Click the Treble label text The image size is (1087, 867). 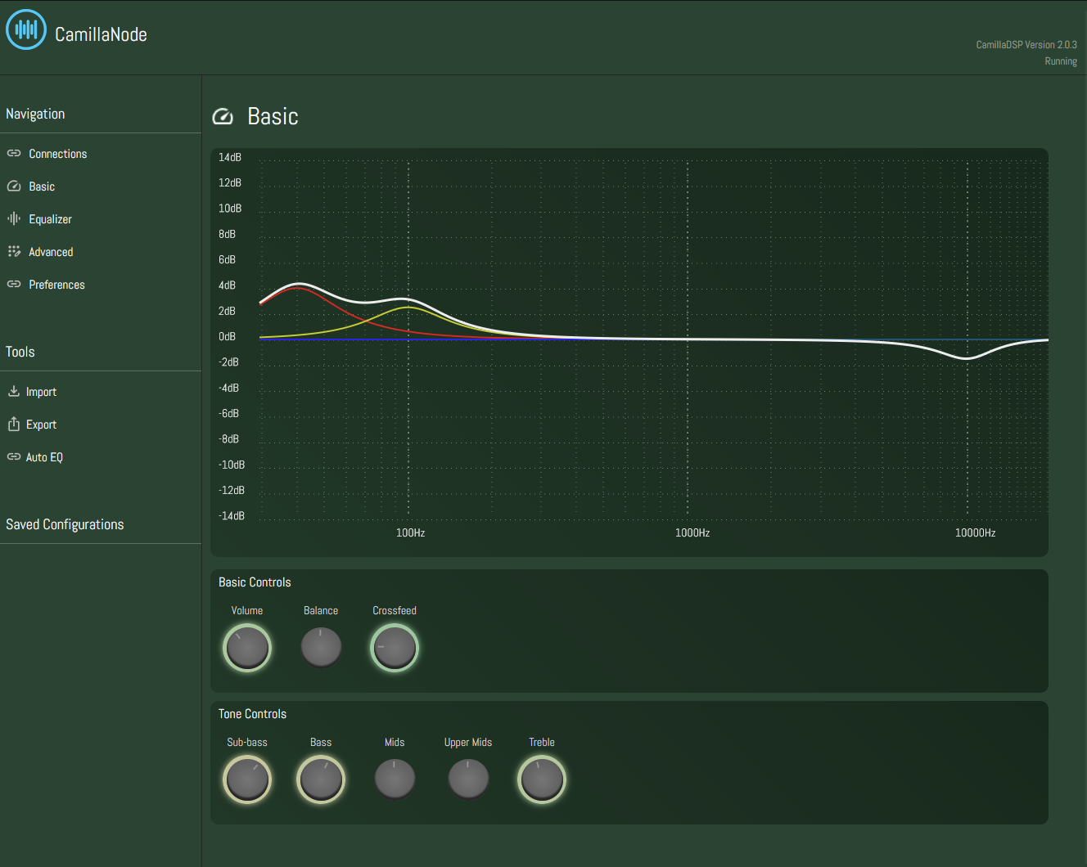[x=542, y=743]
